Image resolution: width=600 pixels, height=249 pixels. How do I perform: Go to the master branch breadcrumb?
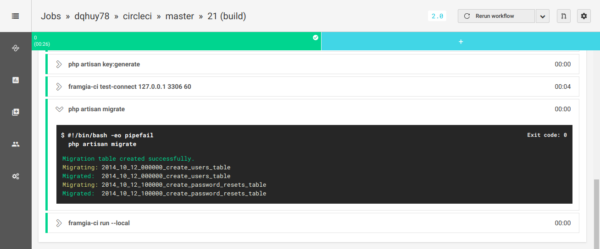[179, 16]
